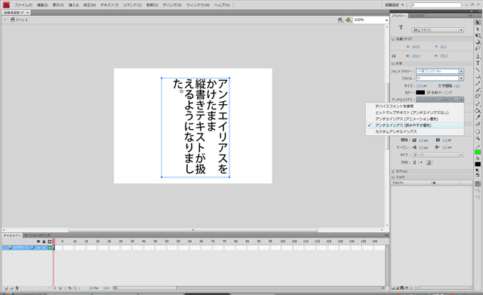Select the Oval shape tool

(x=478, y=76)
